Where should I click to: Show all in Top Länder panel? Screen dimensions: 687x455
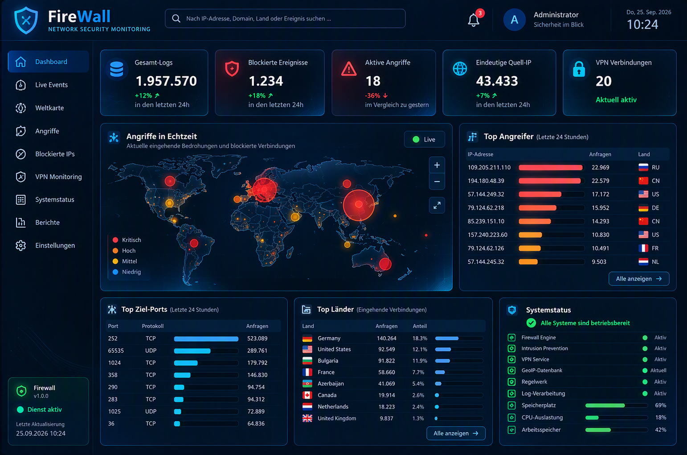tap(456, 433)
